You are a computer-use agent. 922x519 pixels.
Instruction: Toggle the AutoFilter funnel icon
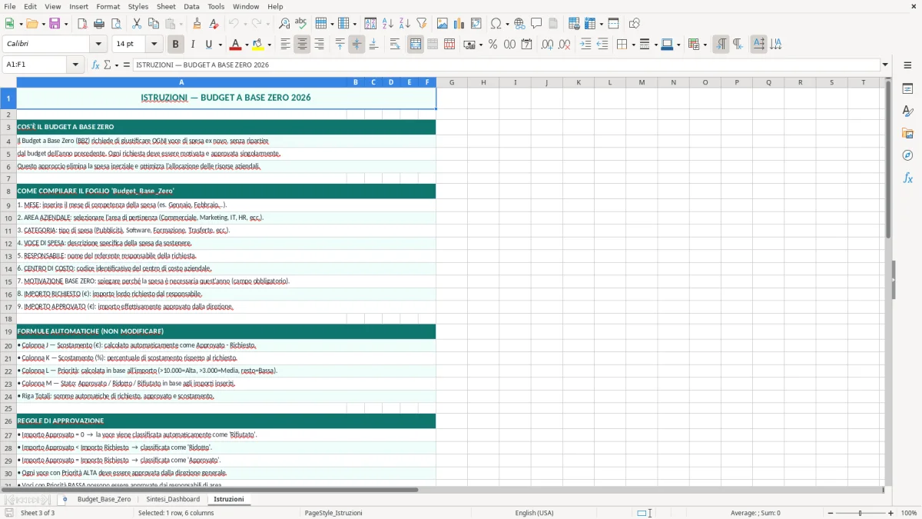(x=422, y=24)
